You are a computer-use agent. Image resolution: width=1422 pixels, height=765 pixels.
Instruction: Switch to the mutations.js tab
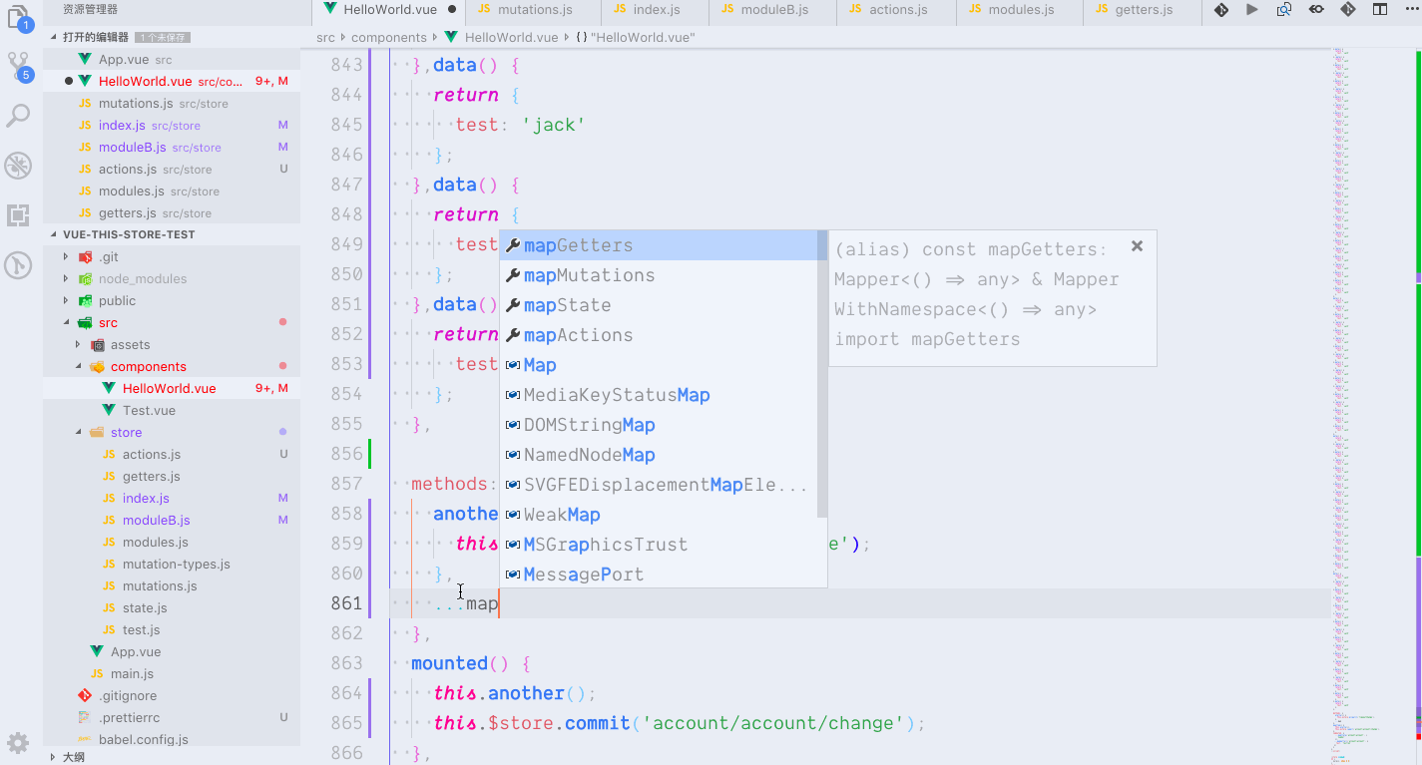point(535,10)
